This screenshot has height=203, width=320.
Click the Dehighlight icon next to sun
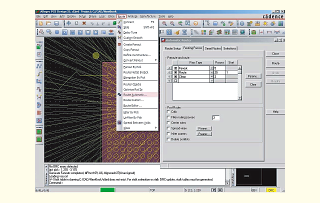(x=273, y=23)
